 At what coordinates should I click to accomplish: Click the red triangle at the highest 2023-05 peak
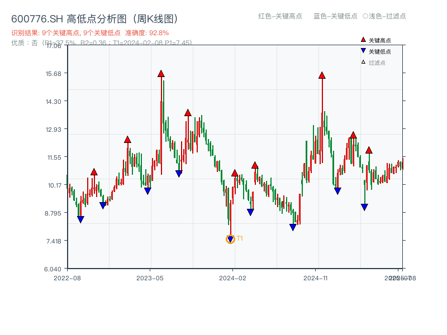[x=161, y=73]
